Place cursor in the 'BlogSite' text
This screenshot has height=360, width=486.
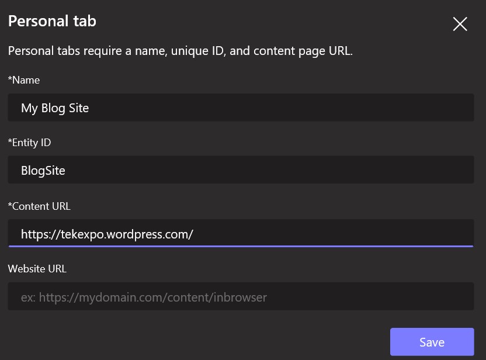[x=43, y=171]
